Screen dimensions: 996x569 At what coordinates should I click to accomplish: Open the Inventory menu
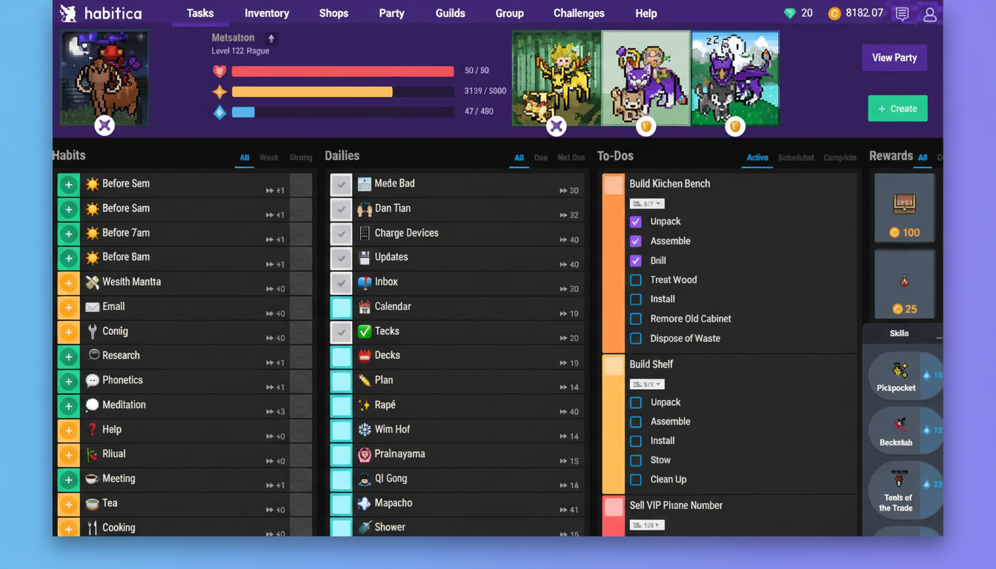[x=266, y=13]
